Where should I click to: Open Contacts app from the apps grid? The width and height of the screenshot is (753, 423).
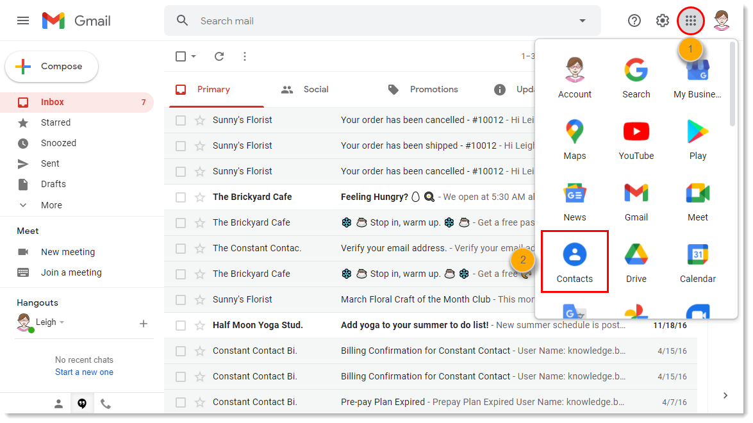(574, 263)
